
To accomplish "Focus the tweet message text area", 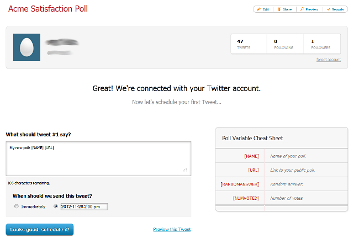I will pyautogui.click(x=98, y=158).
